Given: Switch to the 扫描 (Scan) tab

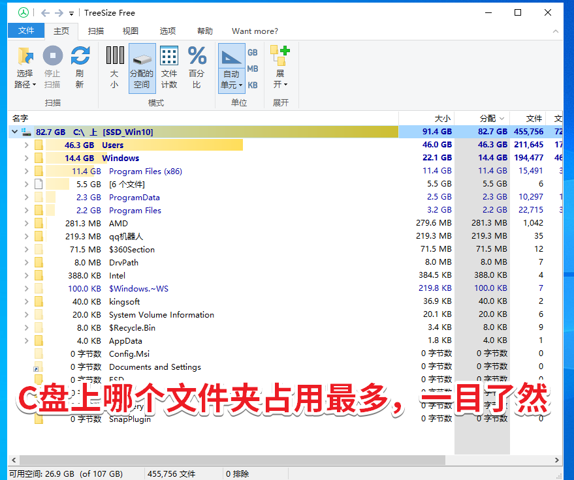Looking at the screenshot, I should (x=96, y=31).
